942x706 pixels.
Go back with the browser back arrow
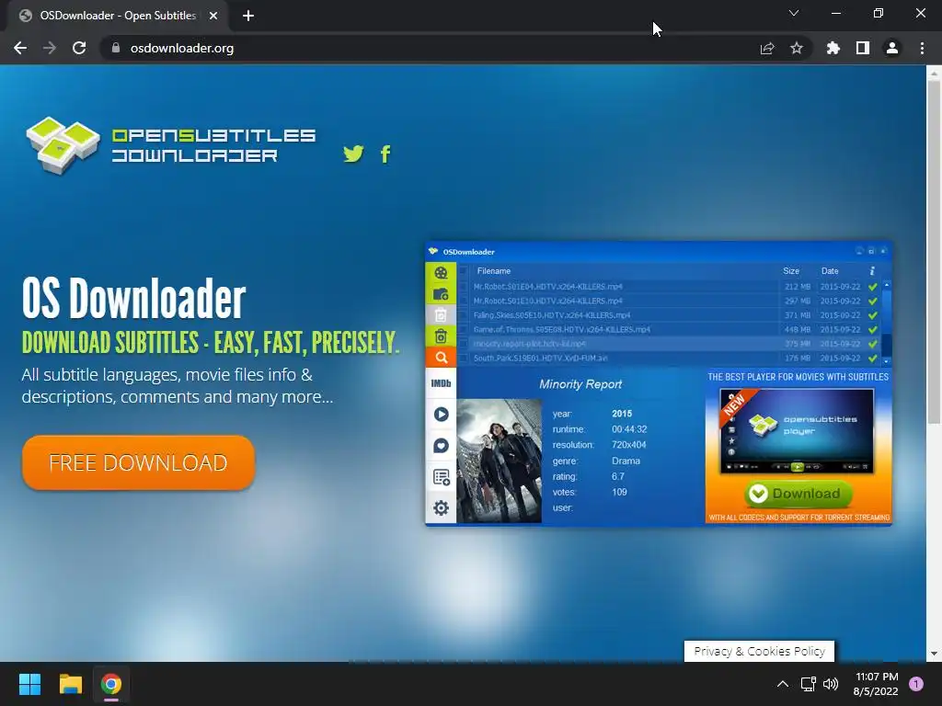[20, 48]
